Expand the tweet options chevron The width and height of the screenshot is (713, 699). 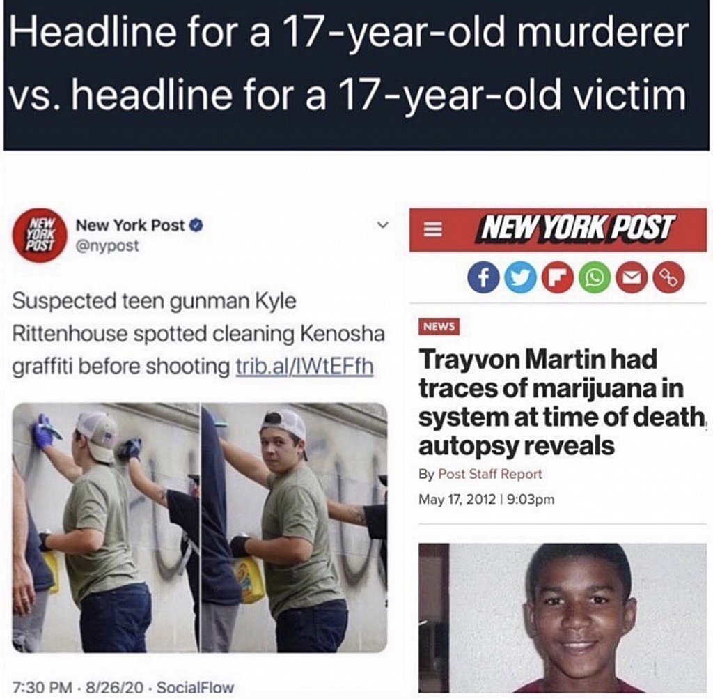[384, 225]
